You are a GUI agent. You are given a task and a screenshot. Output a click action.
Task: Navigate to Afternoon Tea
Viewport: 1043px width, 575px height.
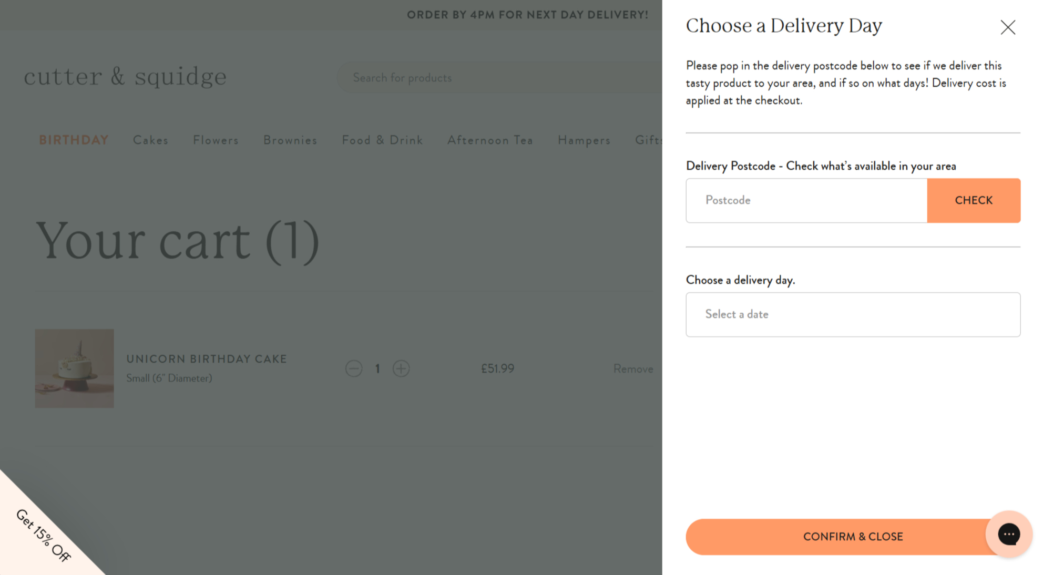click(x=490, y=140)
